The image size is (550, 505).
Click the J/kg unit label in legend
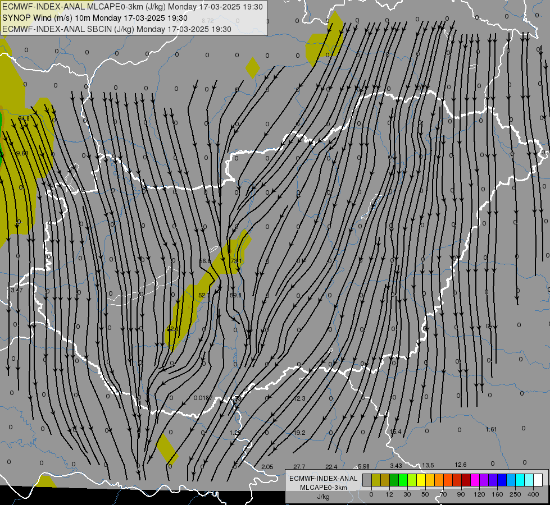(324, 497)
